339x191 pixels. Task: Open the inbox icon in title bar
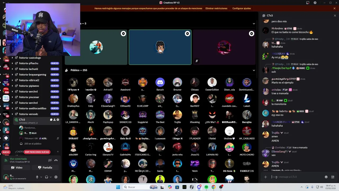tap(308, 3)
